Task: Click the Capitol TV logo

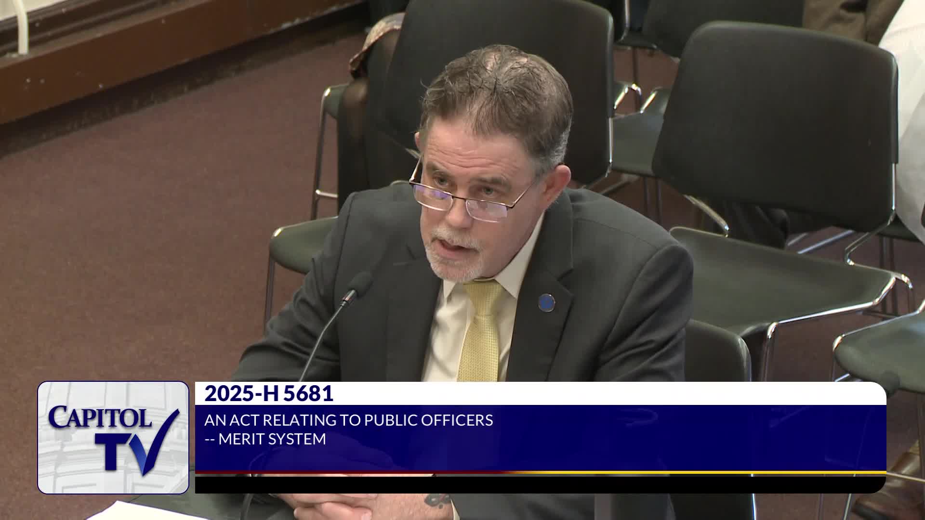Action: 113,437
